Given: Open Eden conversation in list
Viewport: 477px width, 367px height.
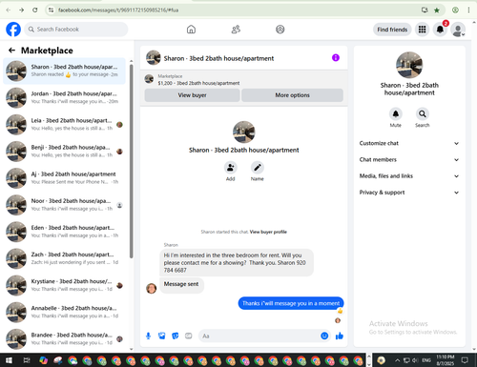Looking at the screenshot, I should [x=65, y=232].
